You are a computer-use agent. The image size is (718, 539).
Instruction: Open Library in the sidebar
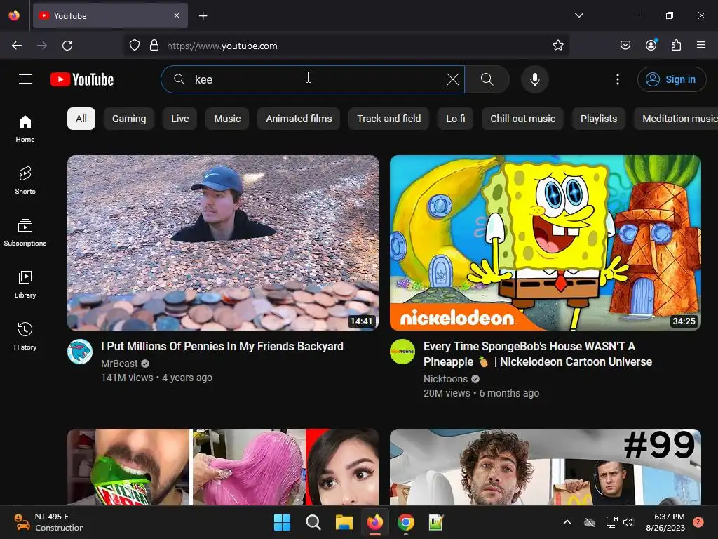coord(25,284)
